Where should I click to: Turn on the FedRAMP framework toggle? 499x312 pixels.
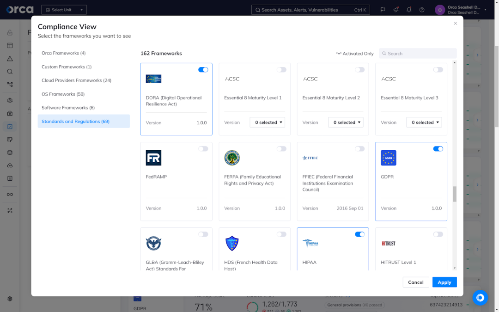203,149
